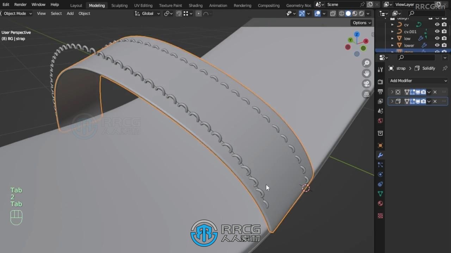This screenshot has width=451, height=253.
Task: Open the Collection properties tab
Action: (x=380, y=133)
